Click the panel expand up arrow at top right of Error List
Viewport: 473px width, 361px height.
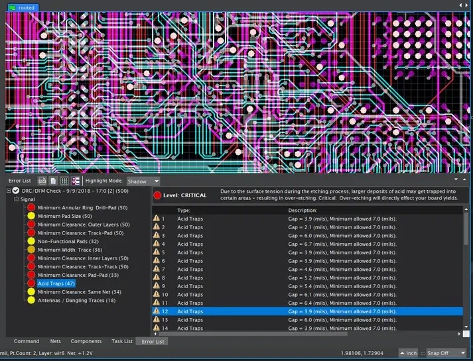pos(464,180)
